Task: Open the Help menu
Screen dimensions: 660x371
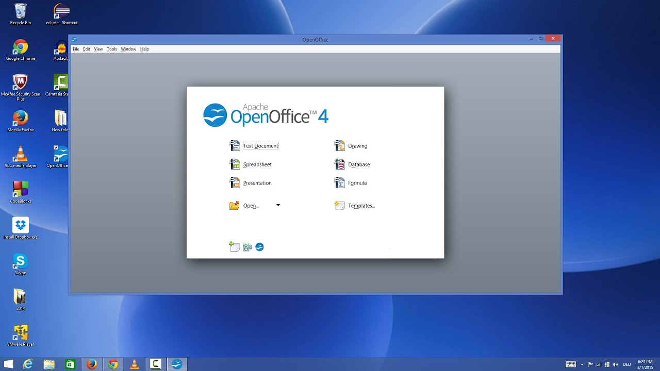Action: pos(144,49)
